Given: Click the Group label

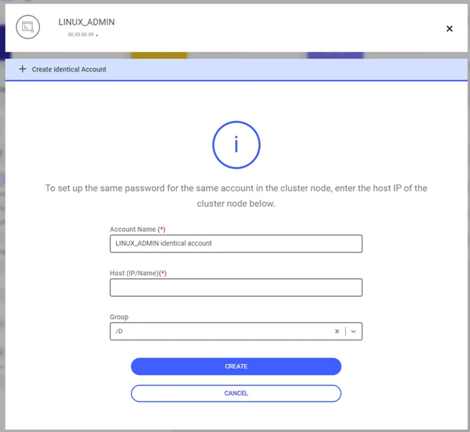Looking at the screenshot, I should click(x=119, y=317).
